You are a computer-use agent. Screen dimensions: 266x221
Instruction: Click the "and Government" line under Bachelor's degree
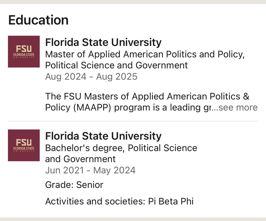pos(80,159)
